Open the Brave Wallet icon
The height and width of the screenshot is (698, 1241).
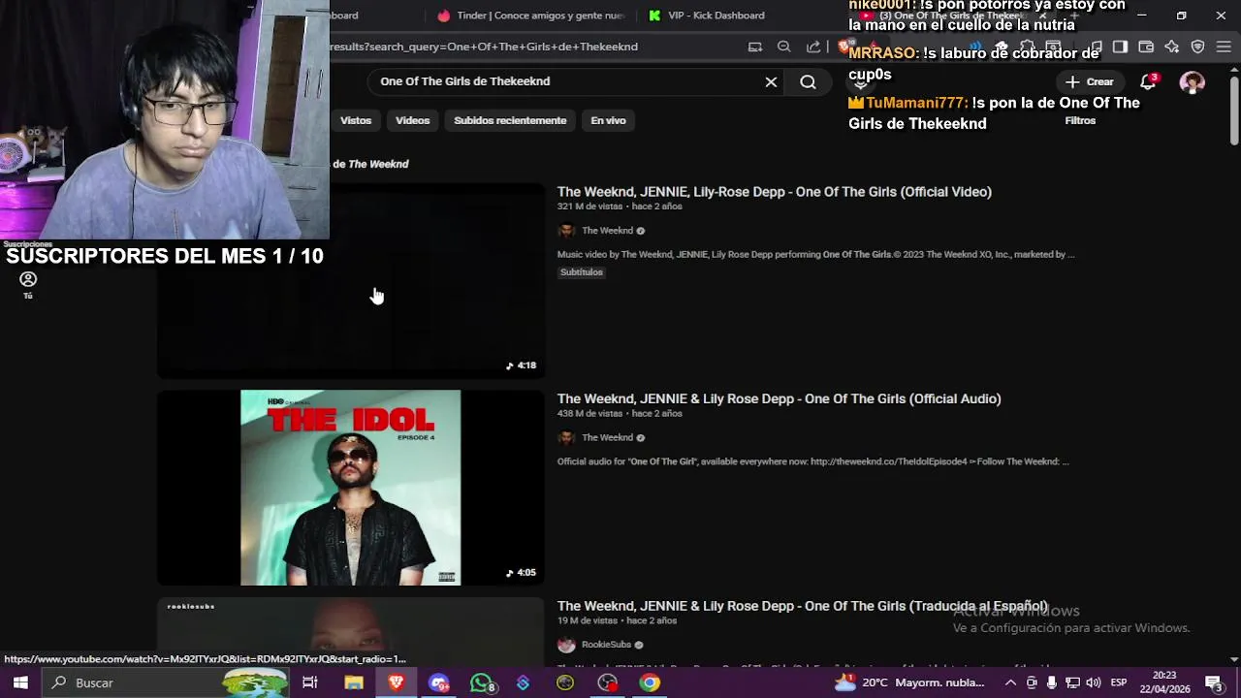1146,47
